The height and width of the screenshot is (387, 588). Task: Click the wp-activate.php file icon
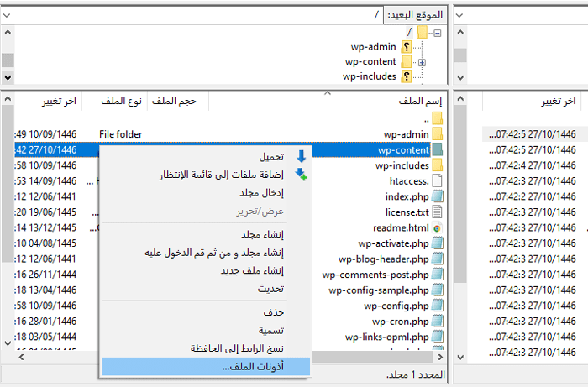(x=438, y=243)
